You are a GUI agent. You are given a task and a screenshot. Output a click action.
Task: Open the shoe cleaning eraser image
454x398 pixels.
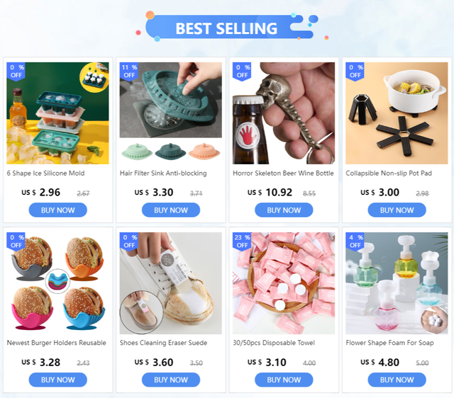(x=171, y=283)
